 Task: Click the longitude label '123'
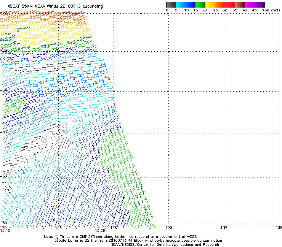tap(58, 228)
